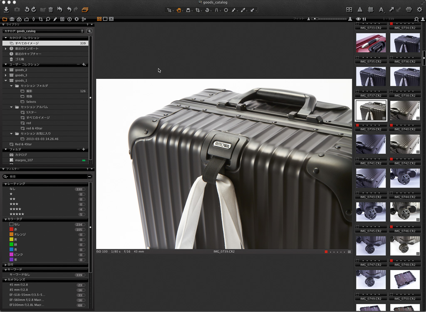426x312 pixels.
Task: Open the Print icon in toolbar
Action: (409, 10)
